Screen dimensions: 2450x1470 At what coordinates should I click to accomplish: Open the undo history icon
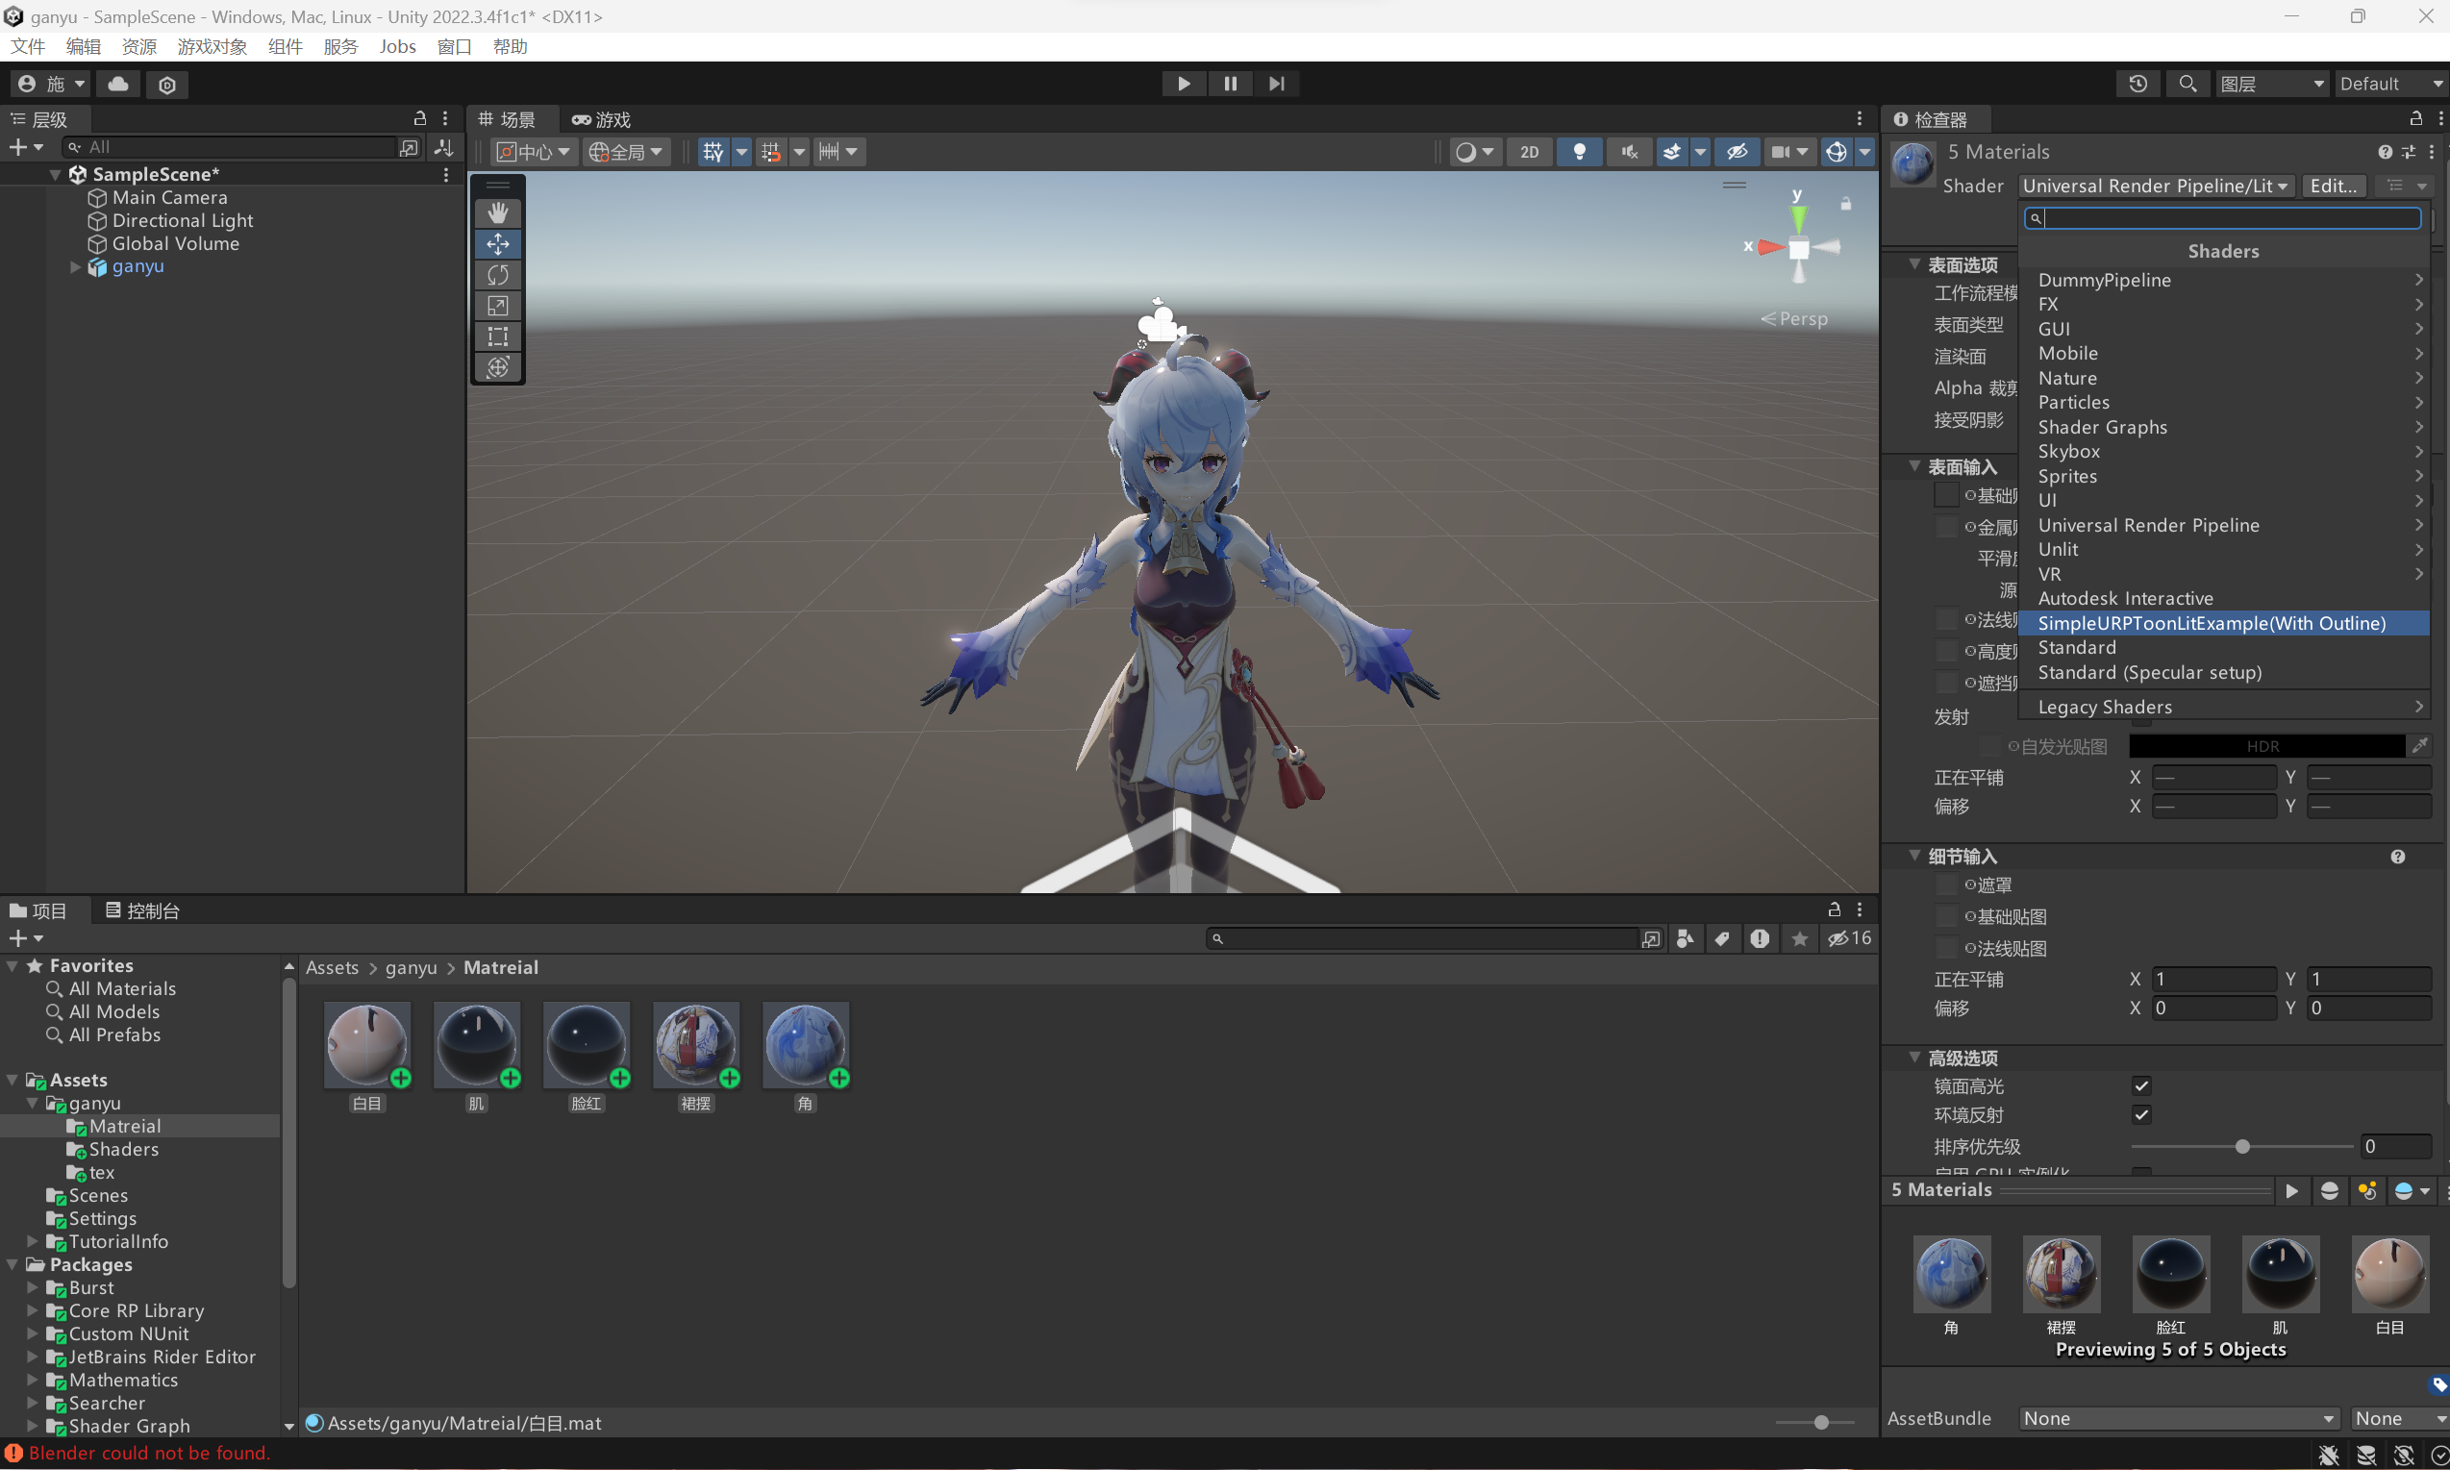pyautogui.click(x=2137, y=84)
